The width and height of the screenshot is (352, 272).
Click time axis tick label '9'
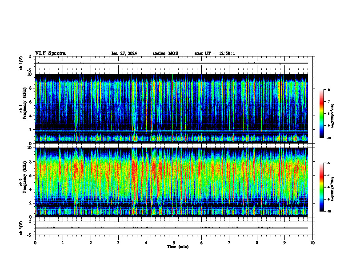tap(284, 243)
